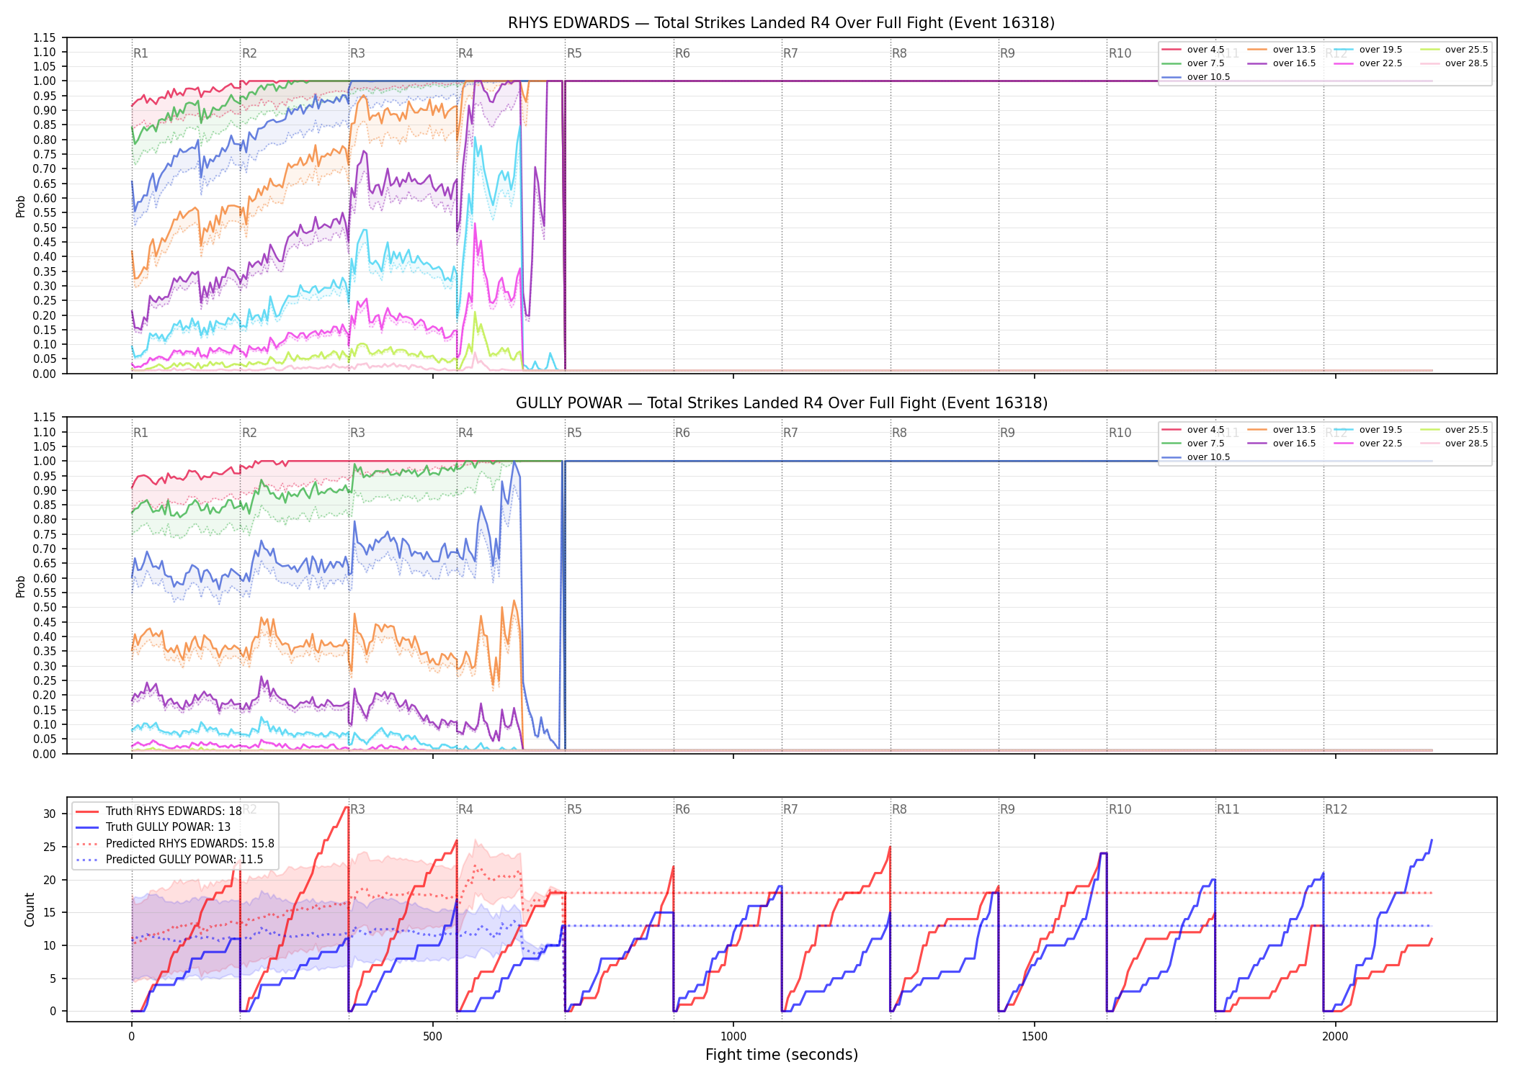Viewport: 1513px width, 1080px height.
Task: Select 'Predicted GULLY POWAR: 11.5' legend entry
Action: 169,859
